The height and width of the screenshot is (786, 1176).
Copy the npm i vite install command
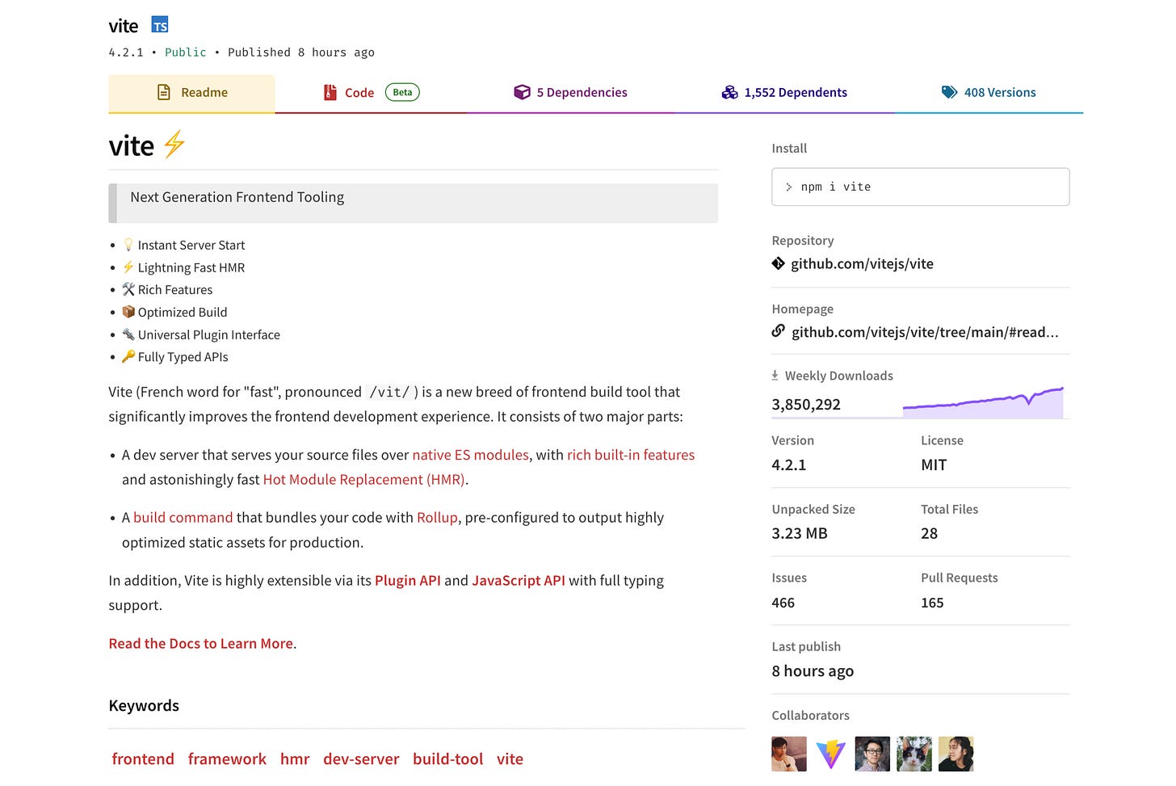point(920,187)
